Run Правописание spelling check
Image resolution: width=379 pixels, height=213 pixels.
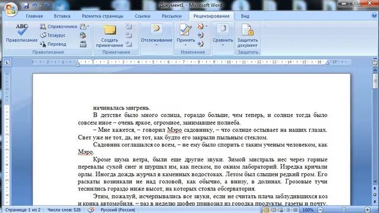(x=22, y=33)
